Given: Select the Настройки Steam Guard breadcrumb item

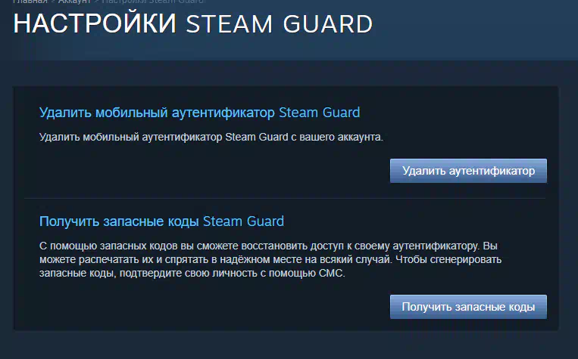Looking at the screenshot, I should point(152,2).
